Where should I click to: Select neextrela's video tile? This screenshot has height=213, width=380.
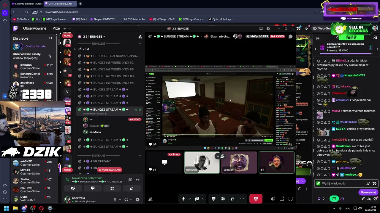pyautogui.click(x=202, y=162)
